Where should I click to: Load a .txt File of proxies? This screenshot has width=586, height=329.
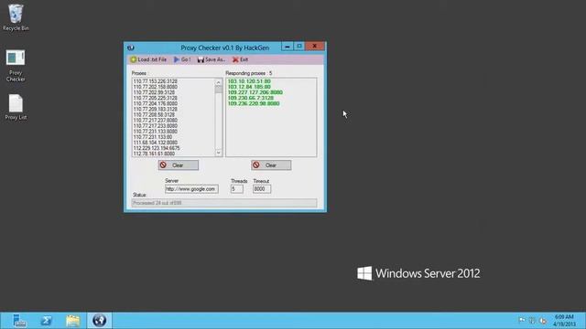pos(148,59)
